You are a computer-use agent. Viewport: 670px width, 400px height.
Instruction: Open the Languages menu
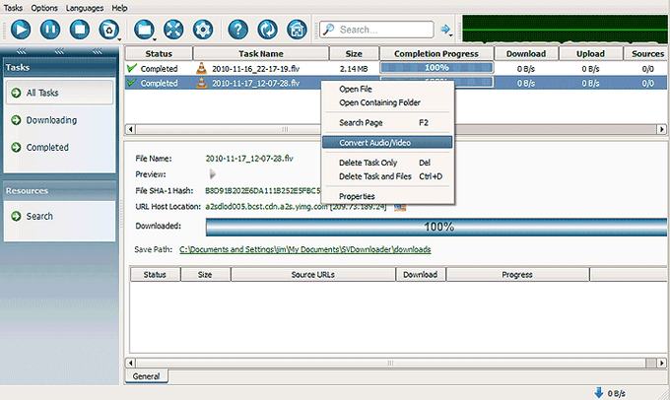click(x=85, y=8)
